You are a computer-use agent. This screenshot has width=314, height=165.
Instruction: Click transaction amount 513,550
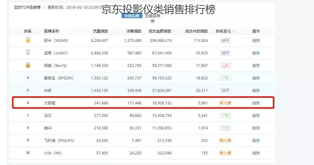tap(164, 140)
